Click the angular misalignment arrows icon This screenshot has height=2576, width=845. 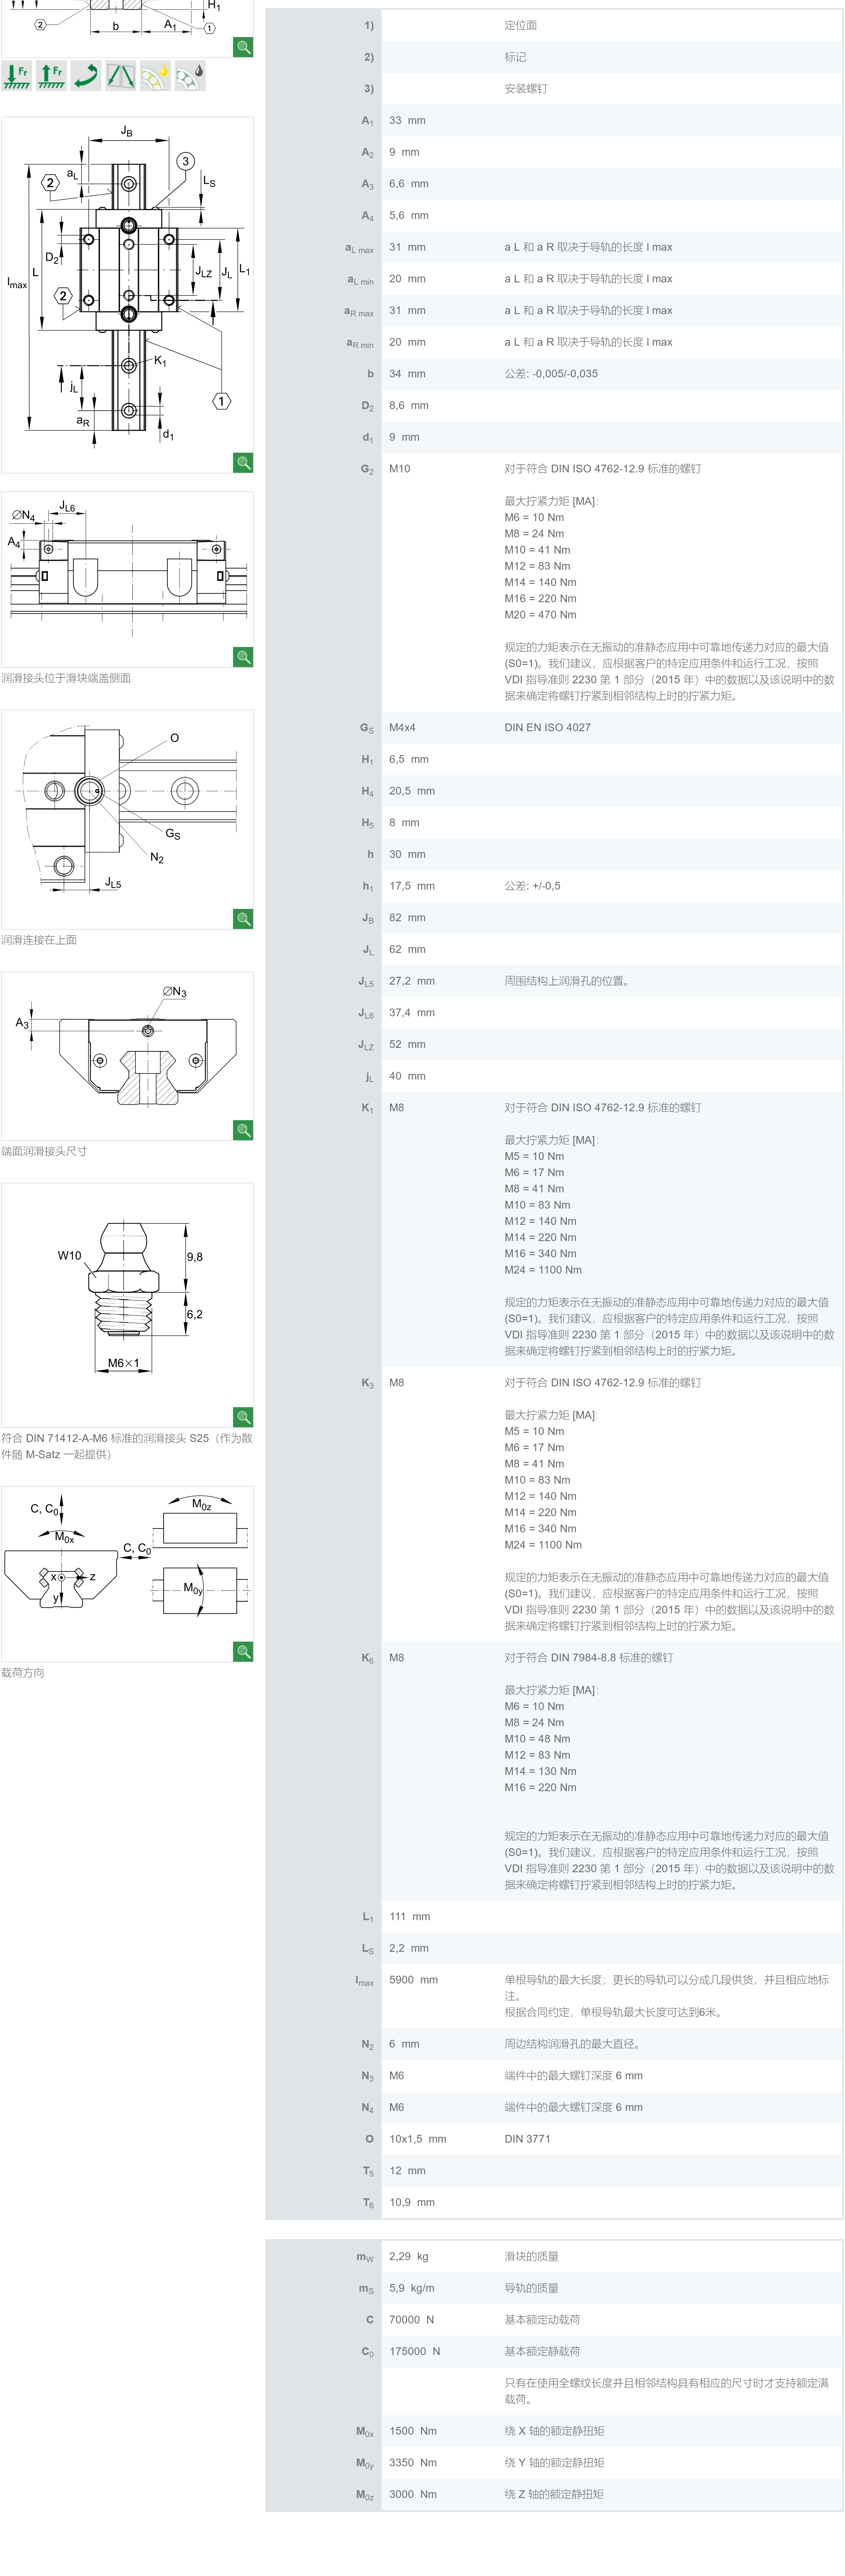click(121, 76)
